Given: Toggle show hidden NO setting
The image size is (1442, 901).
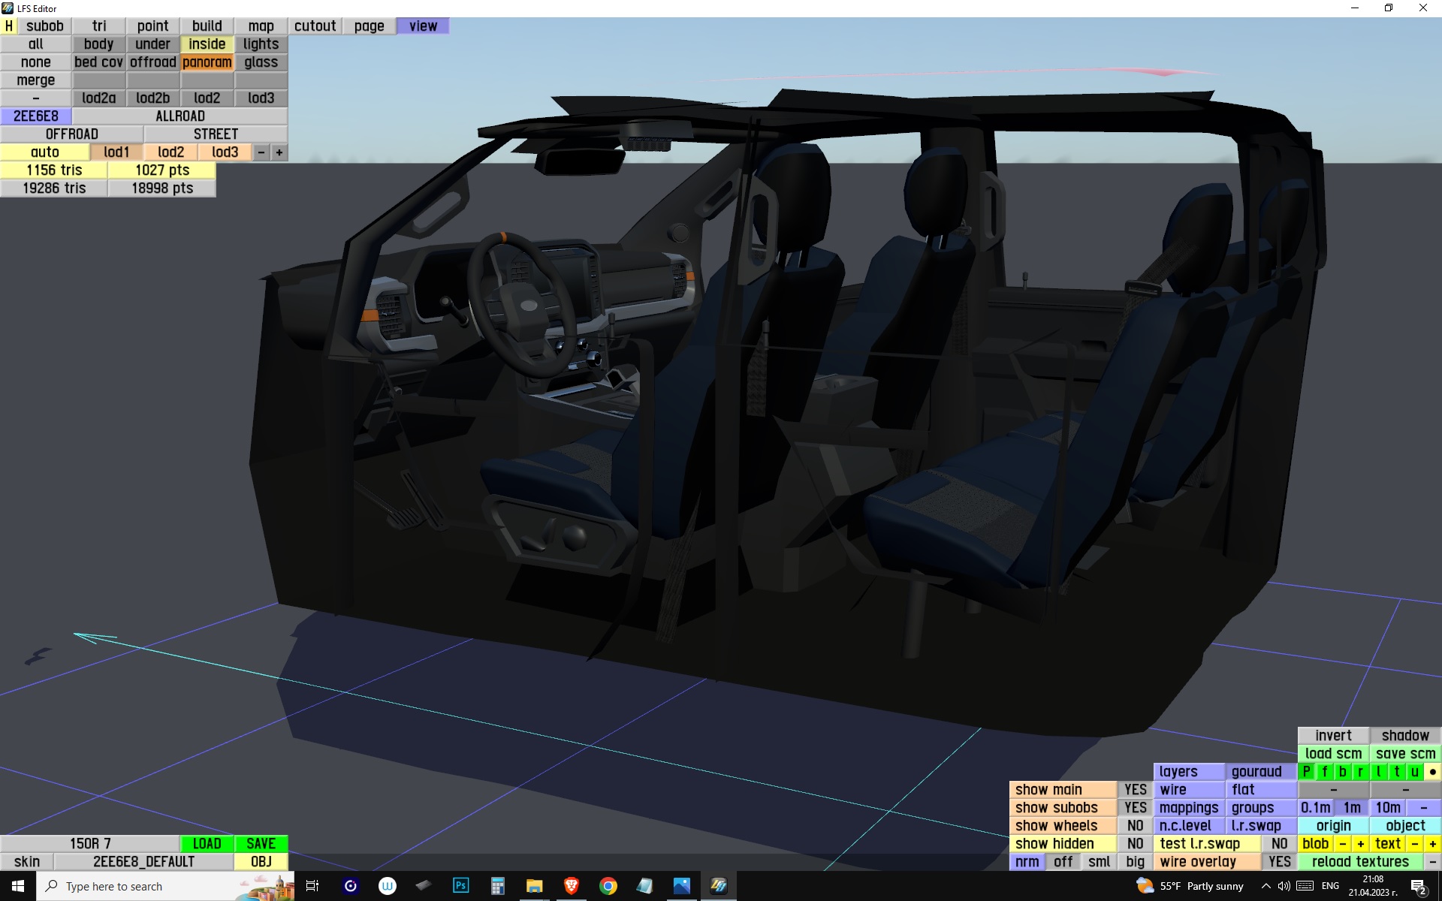Looking at the screenshot, I should tap(1135, 843).
